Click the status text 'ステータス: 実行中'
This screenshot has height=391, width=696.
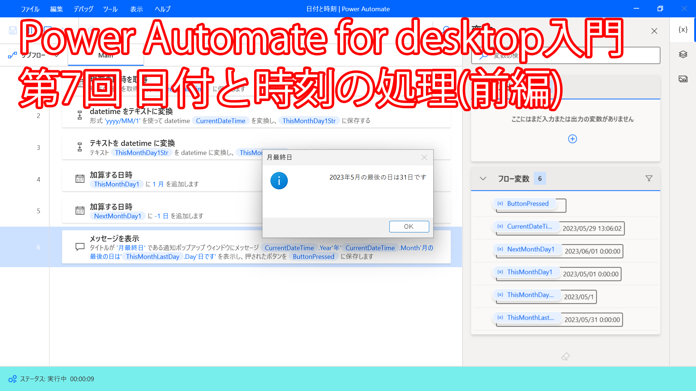(x=43, y=379)
